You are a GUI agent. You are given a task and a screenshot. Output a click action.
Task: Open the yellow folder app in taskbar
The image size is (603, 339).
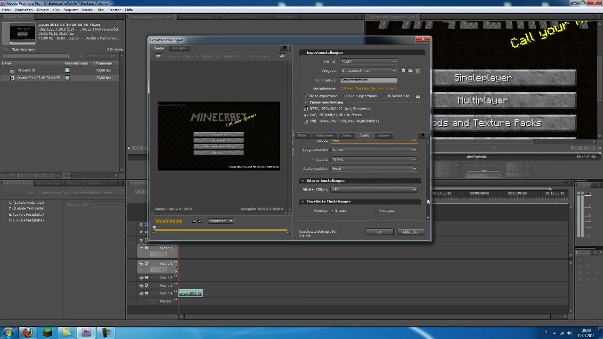coord(66,332)
